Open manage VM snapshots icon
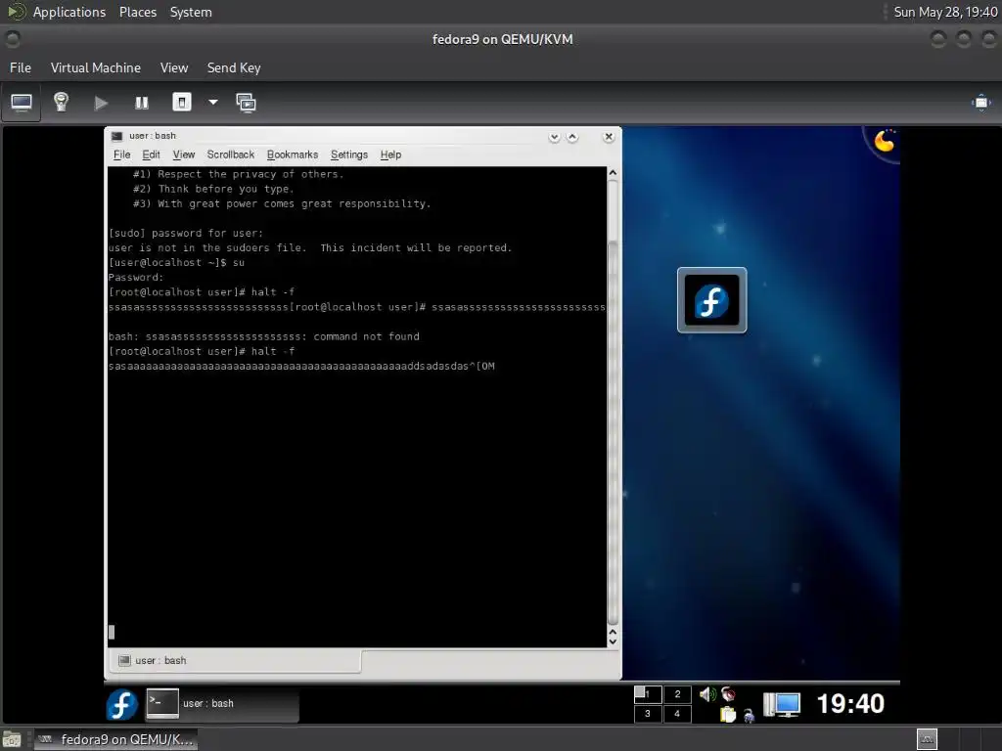The height and width of the screenshot is (751, 1002). (x=246, y=103)
